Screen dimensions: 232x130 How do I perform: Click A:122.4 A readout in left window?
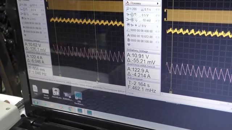pos(34,57)
